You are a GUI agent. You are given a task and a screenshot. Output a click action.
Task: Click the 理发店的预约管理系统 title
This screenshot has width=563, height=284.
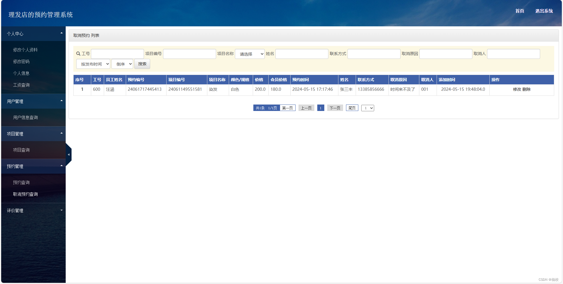point(41,15)
